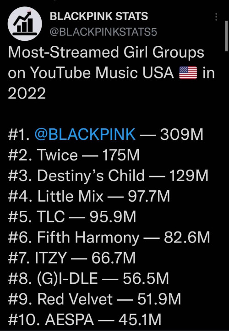Image resolution: width=229 pixels, height=331 pixels.
Task: Click the BLACKPINK STATS display name
Action: (x=99, y=16)
